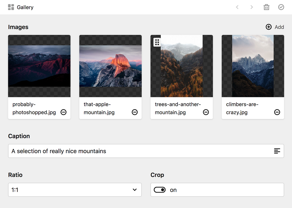Click the Caption text field
Viewport: 292px width, 208px height.
[139, 151]
